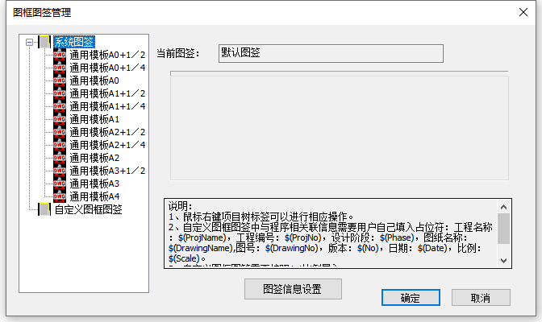Select template 通用模板A0

(94, 80)
